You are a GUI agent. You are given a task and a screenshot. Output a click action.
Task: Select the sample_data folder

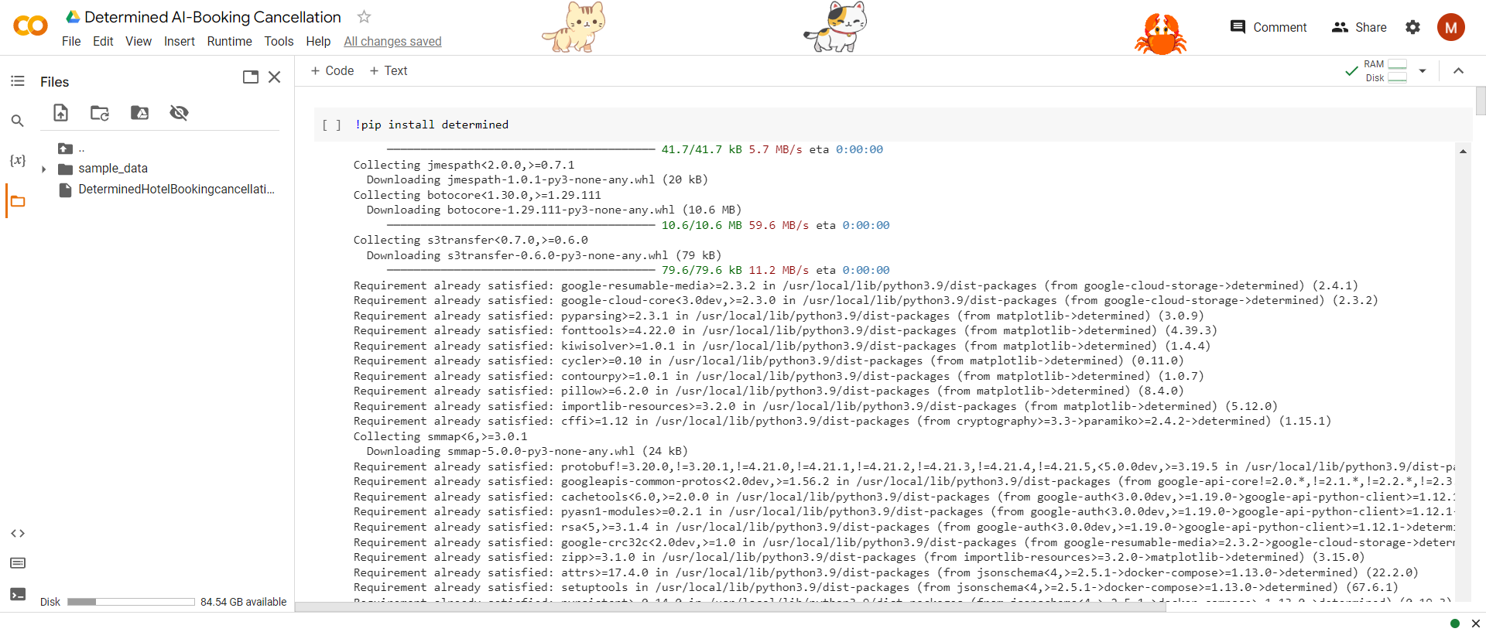pyautogui.click(x=112, y=169)
